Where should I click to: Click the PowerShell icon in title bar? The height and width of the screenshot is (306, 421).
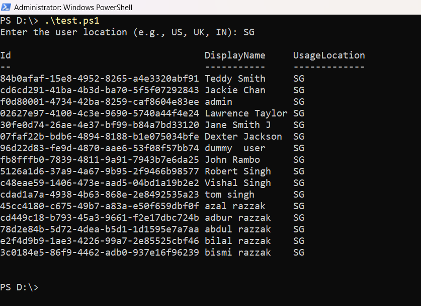[7, 8]
